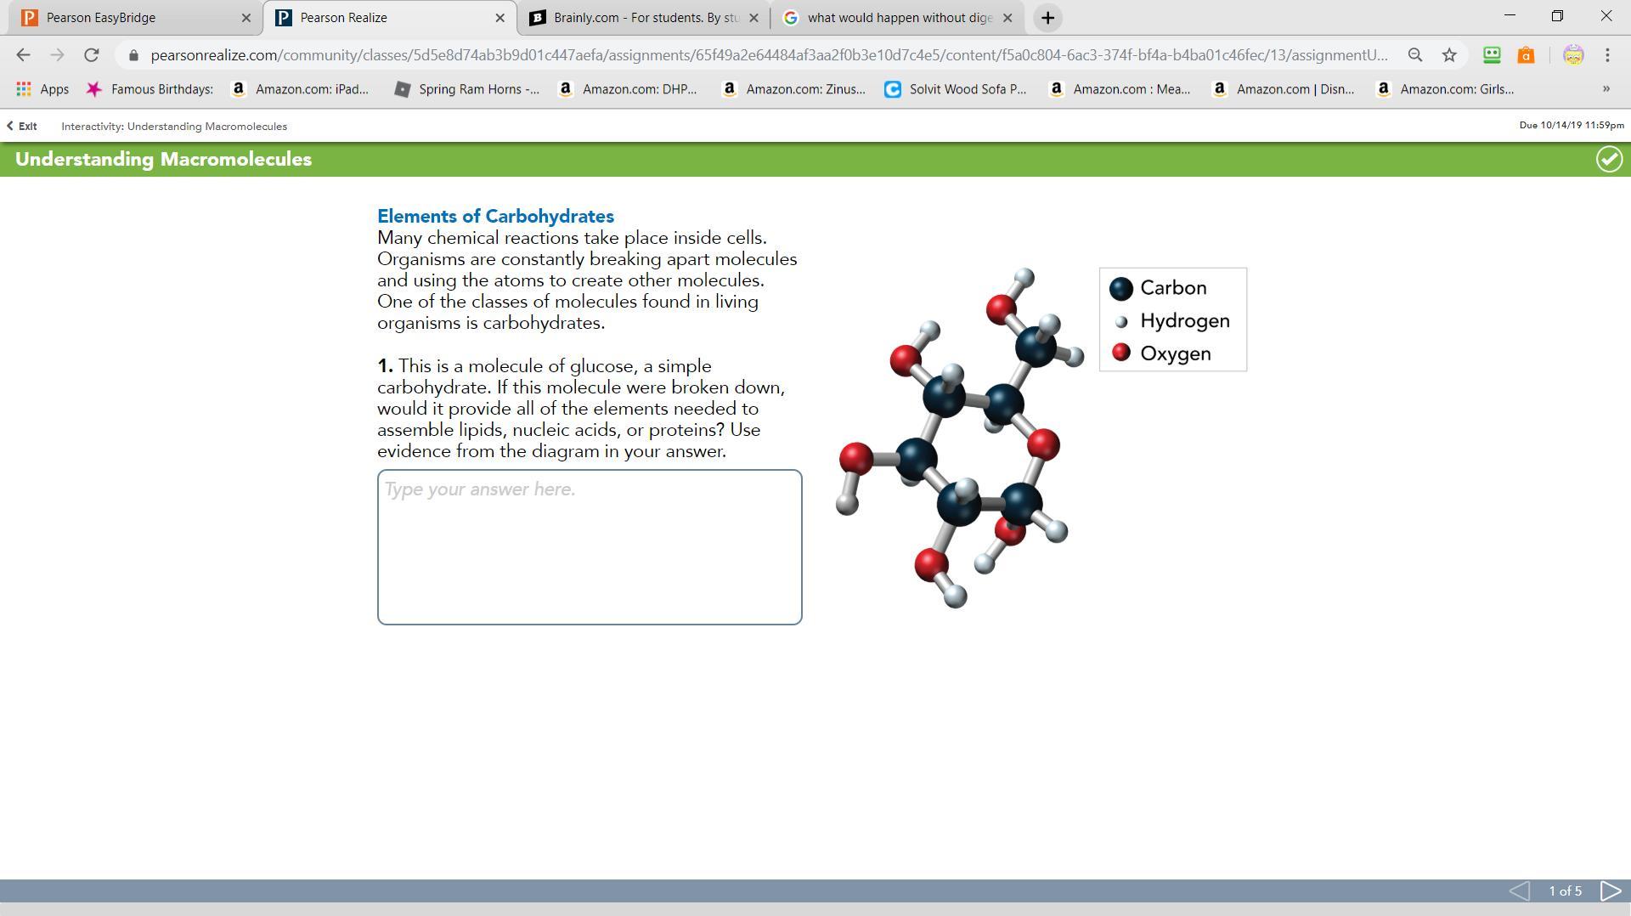This screenshot has height=916, width=1631.
Task: Switch to Pearson EasyBridge tab
Action: (x=127, y=18)
